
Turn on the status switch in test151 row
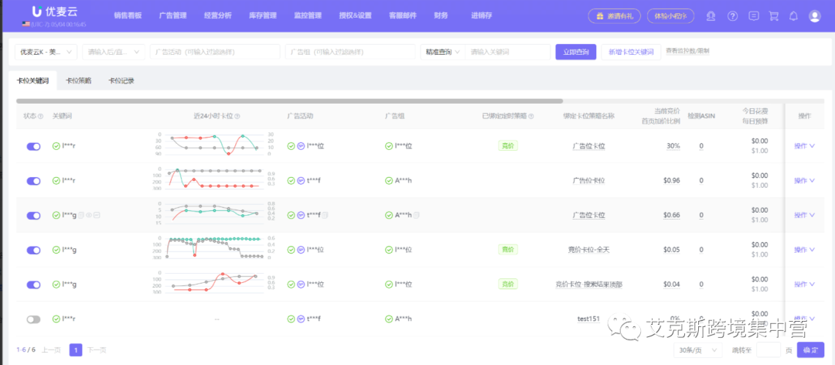[x=33, y=319]
